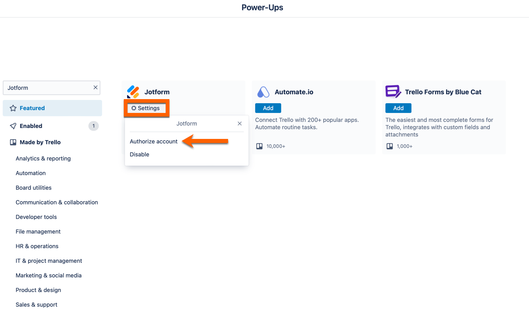Close the Jotform settings popup
Screen dimensions: 529x314
click(x=239, y=123)
